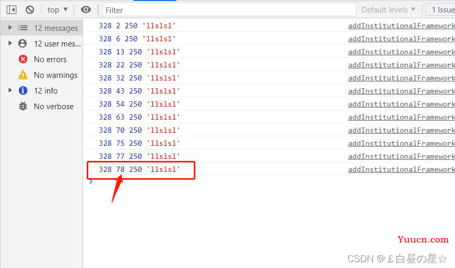
Task: Open the top context dropdown
Action: (57, 10)
